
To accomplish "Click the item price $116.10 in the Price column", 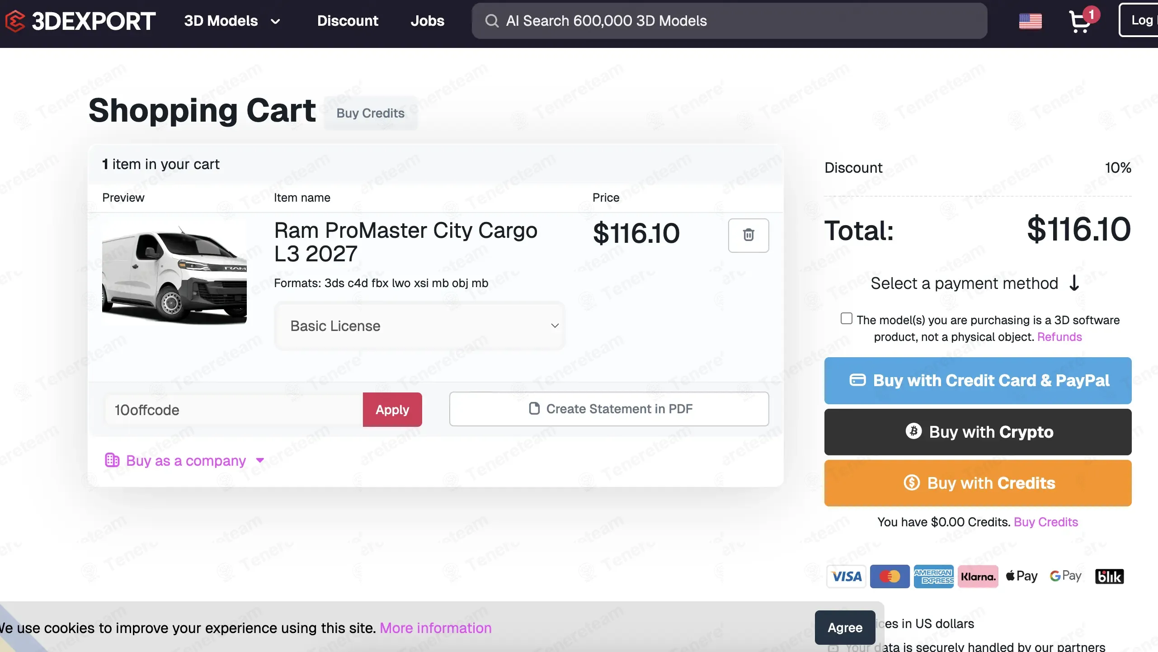I will tap(636, 233).
